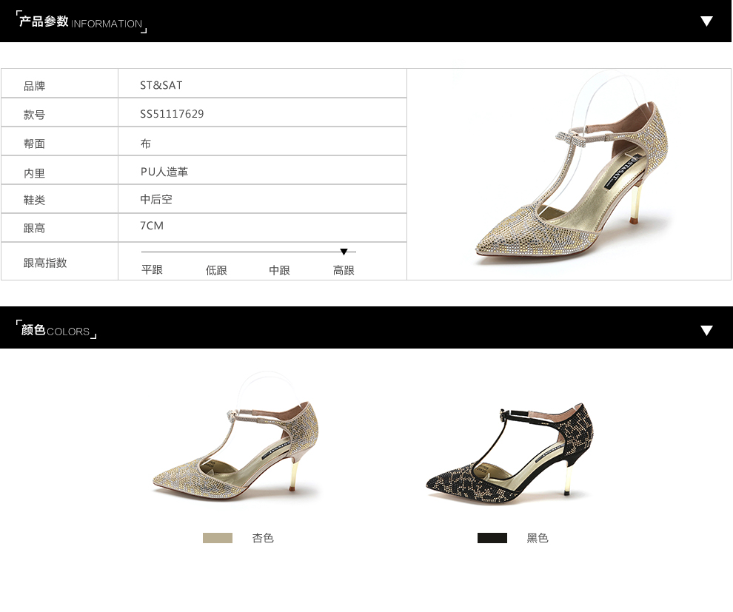Click the heel height indicator triangle marker
Image resolution: width=733 pixels, height=612 pixels.
[344, 252]
